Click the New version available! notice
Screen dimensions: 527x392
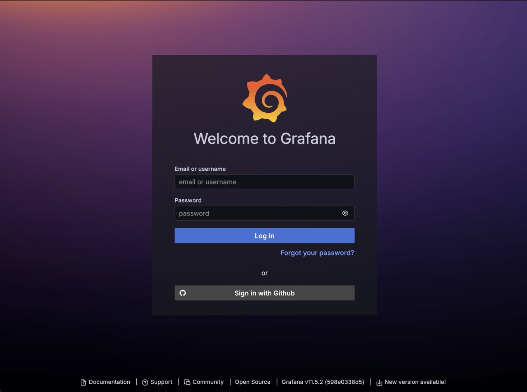tap(415, 382)
